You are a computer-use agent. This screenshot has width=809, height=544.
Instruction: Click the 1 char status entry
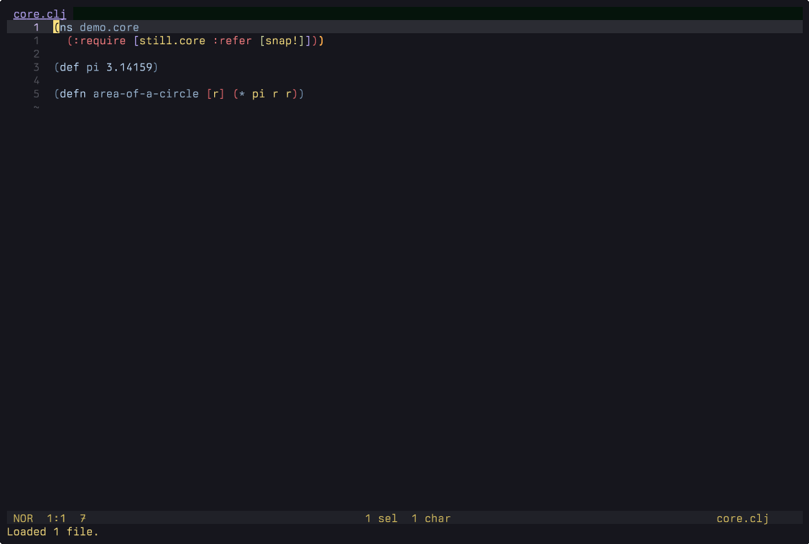point(431,518)
